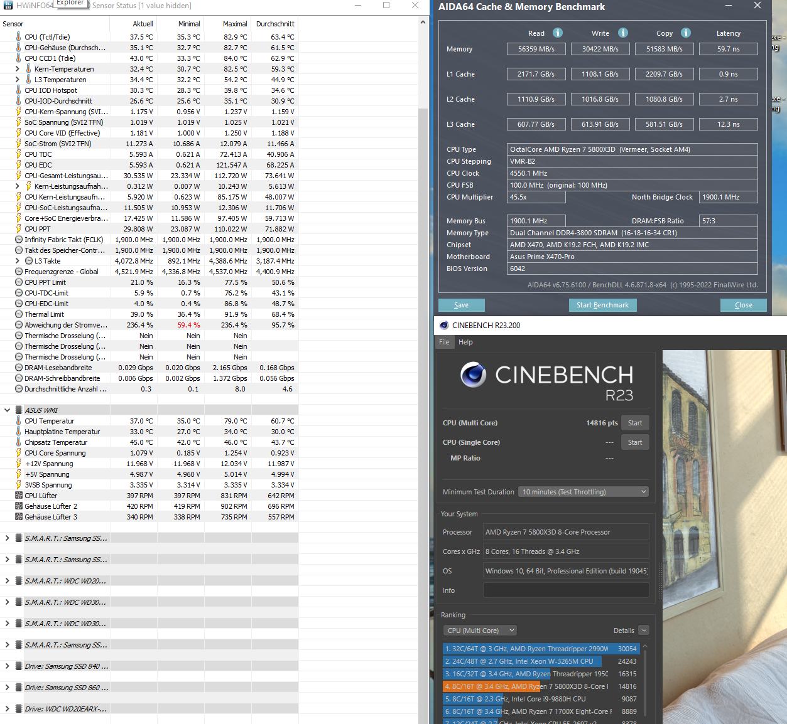
Task: Click the Durchschnitt column header
Action: [x=275, y=24]
